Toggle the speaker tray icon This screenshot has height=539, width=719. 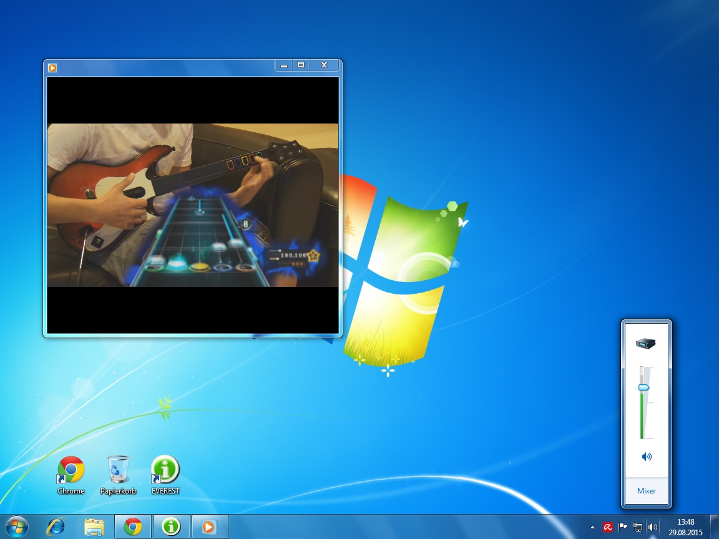coord(653,528)
